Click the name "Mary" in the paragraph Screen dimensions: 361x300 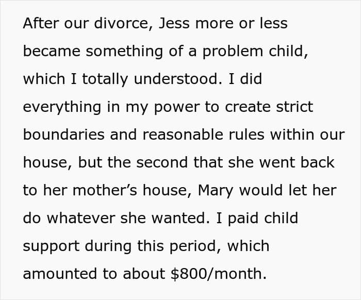tap(215, 191)
